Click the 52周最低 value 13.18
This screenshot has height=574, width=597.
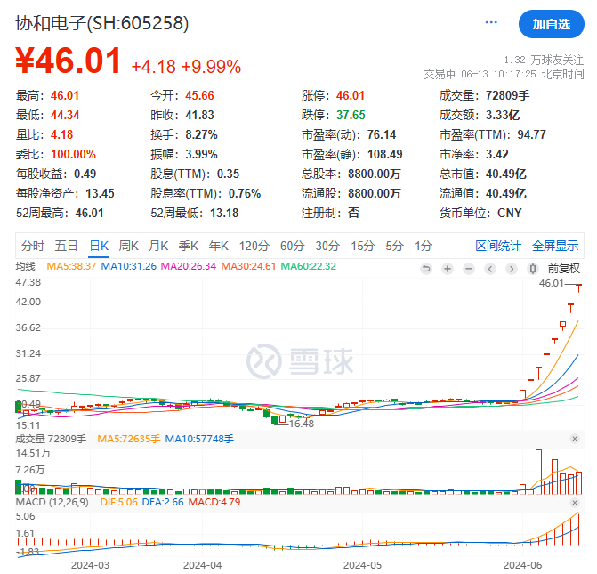click(224, 213)
